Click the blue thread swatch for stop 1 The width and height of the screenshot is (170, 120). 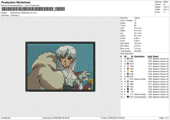[x=128, y=58]
